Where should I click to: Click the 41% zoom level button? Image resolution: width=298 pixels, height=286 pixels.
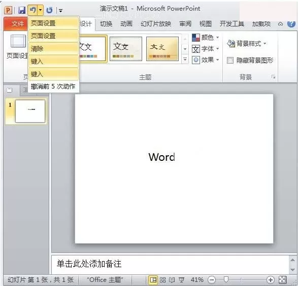pyautogui.click(x=197, y=280)
